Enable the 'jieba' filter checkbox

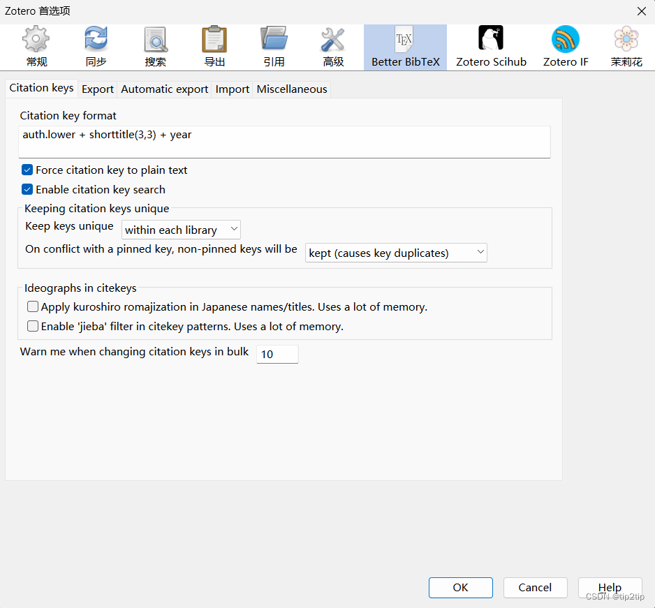[33, 326]
